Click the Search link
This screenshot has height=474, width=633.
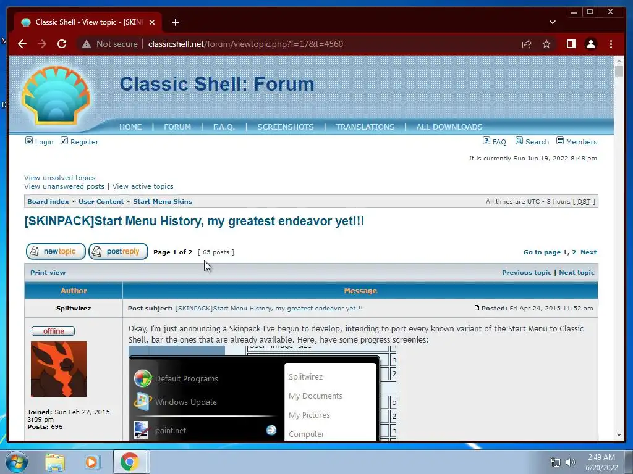537,142
